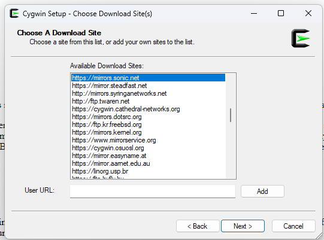Viewport: 324px width, 240px height.
Task: Select mirror https://cygwin.cathedral-networks.org
Action: (x=148, y=109)
